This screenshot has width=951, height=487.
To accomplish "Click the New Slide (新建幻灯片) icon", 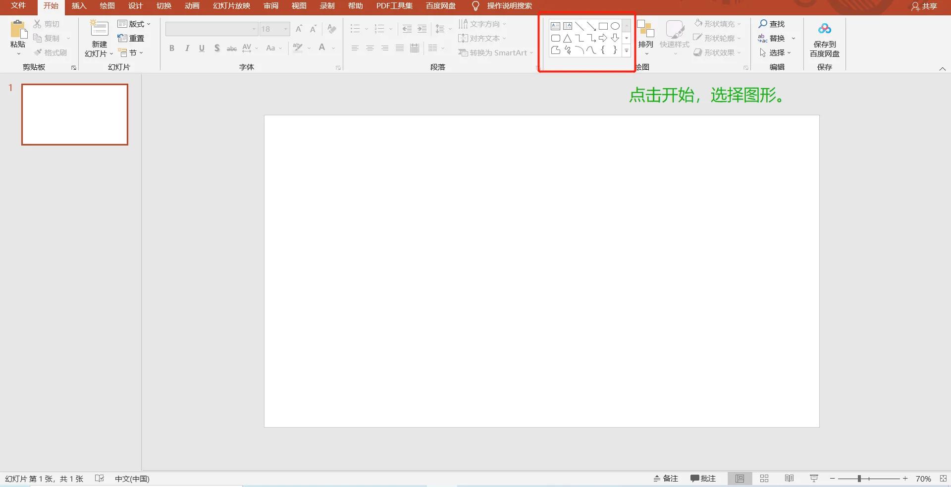I will pyautogui.click(x=99, y=29).
